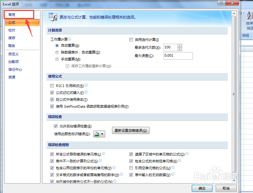Click the options pane vertical scrollbar thumb
253x193 pixels.
pyautogui.click(x=234, y=94)
